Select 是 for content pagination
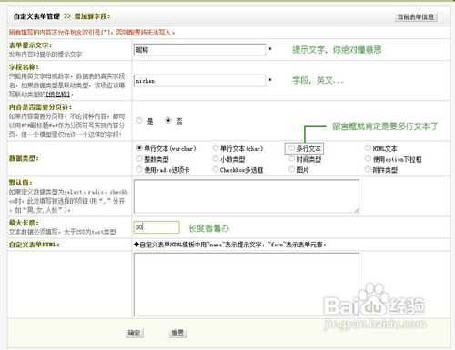The height and width of the screenshot is (350, 455). 139,120
